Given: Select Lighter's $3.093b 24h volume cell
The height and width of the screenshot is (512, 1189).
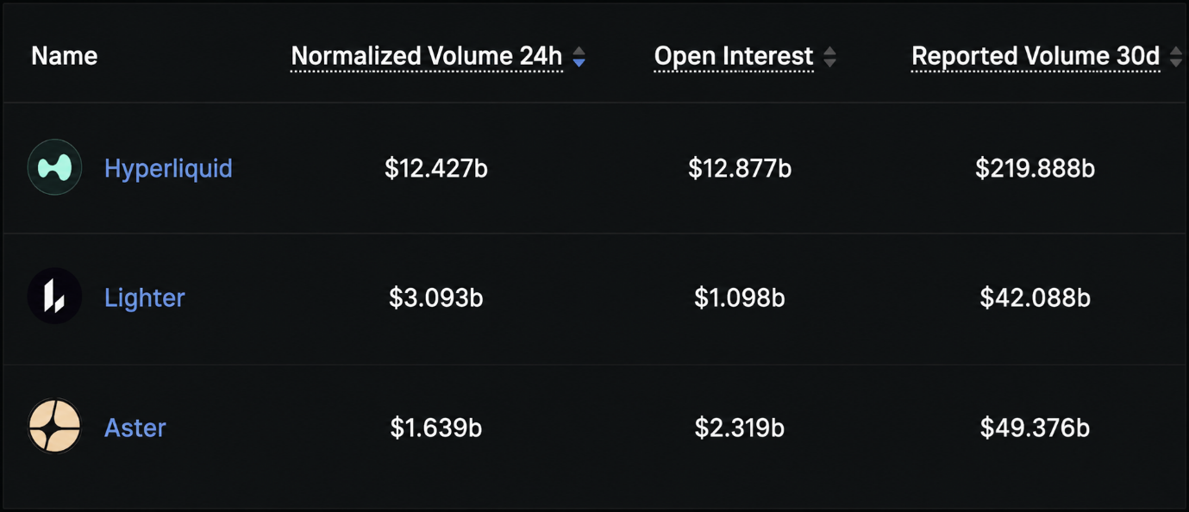Looking at the screenshot, I should [436, 297].
